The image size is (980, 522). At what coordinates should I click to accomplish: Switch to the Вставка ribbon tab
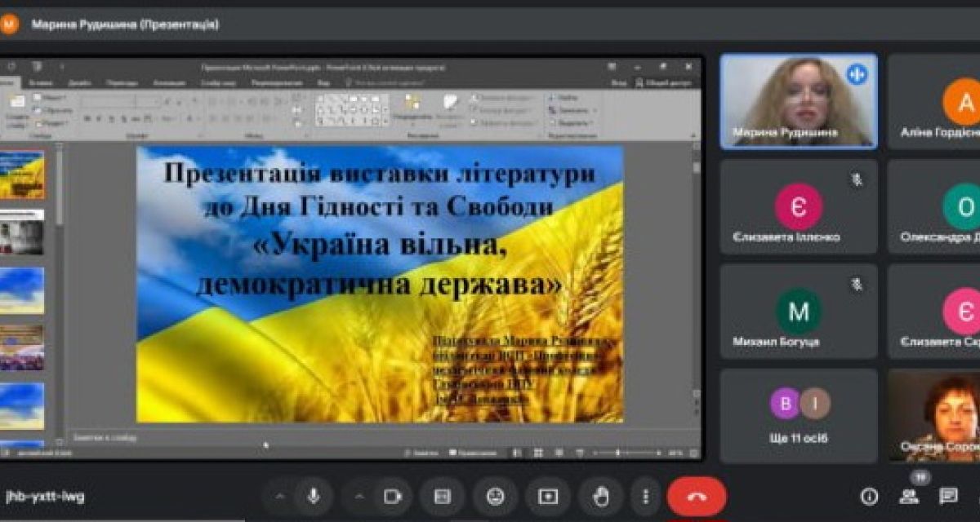40,83
